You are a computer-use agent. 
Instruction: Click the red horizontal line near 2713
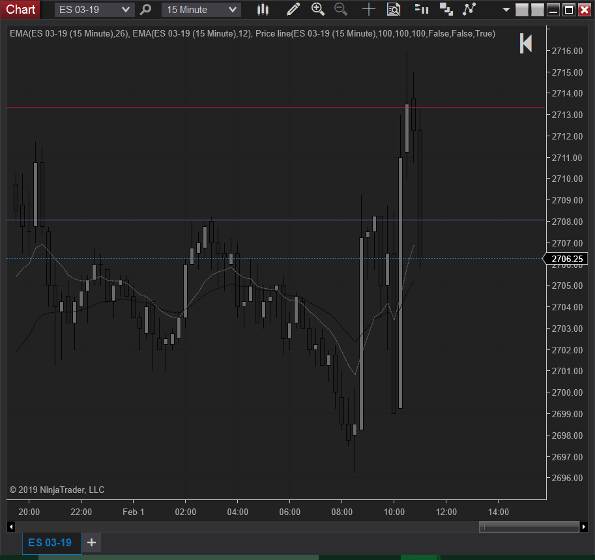276,108
